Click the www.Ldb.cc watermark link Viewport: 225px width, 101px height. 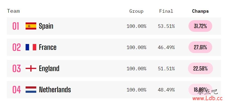207,98
